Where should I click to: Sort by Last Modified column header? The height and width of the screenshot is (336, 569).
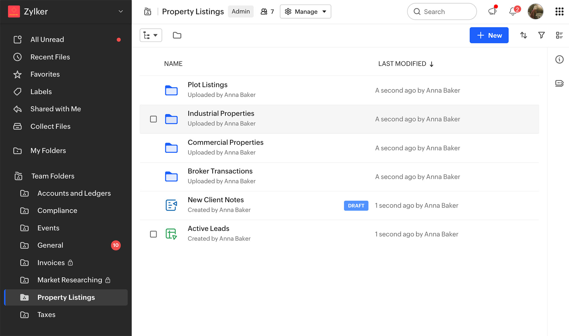(x=402, y=64)
